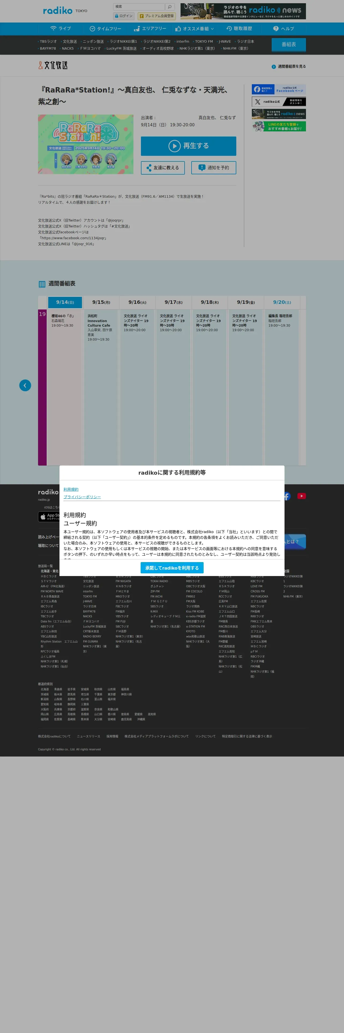The image size is (344, 1033).
Task: Open the エリアフリー navigation item
Action: (x=150, y=29)
